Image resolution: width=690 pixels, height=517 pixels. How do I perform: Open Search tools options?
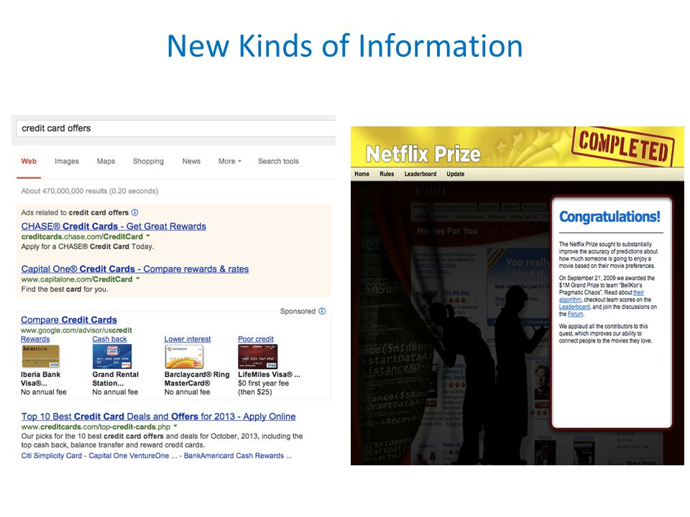click(x=278, y=162)
